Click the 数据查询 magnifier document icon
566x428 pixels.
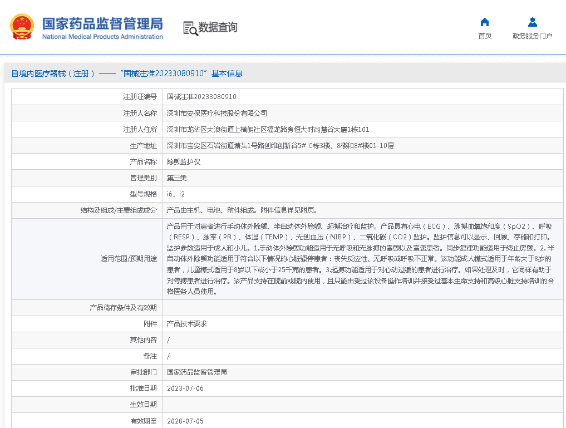pyautogui.click(x=190, y=28)
